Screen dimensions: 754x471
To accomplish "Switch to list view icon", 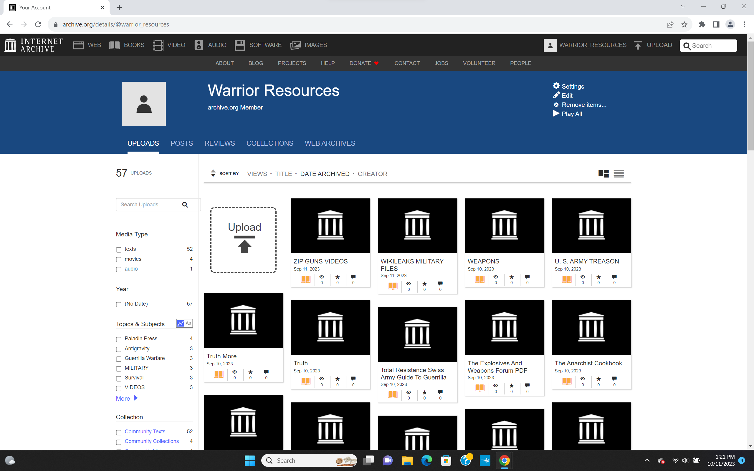I will 619,174.
